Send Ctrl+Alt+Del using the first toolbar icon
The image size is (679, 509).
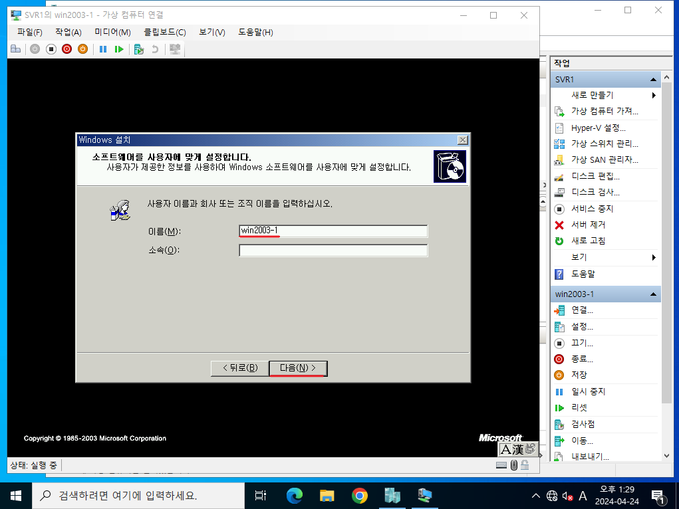click(x=15, y=49)
